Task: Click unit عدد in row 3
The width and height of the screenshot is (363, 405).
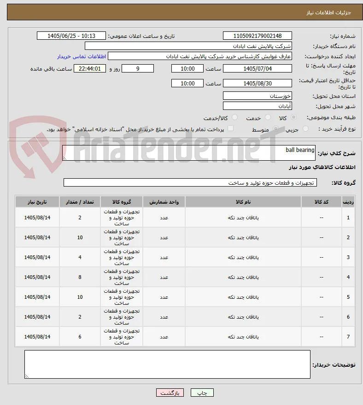Action: click(164, 258)
